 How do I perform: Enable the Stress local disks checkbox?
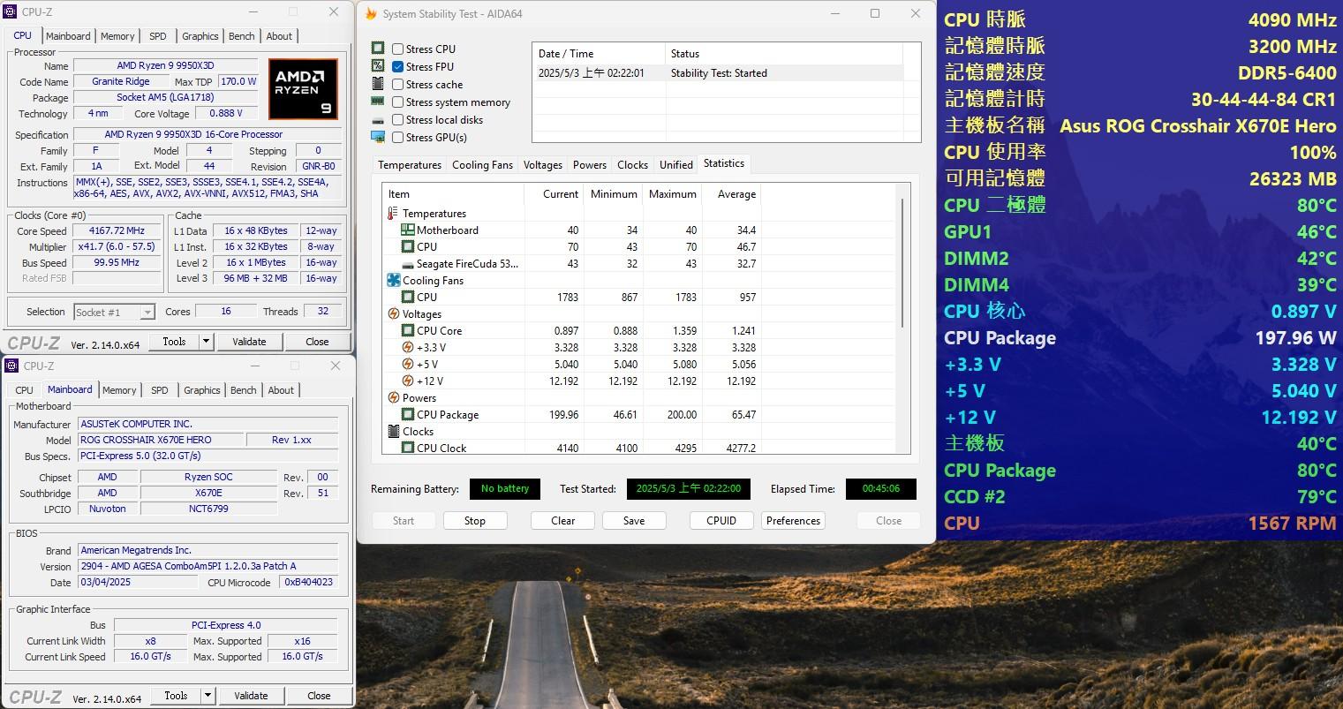click(x=398, y=120)
